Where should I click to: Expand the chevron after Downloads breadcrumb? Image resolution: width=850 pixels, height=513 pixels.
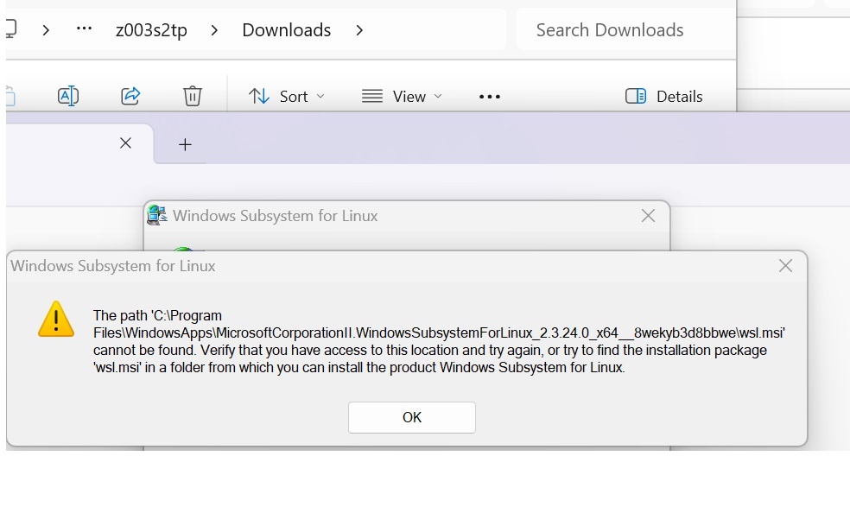tap(358, 30)
